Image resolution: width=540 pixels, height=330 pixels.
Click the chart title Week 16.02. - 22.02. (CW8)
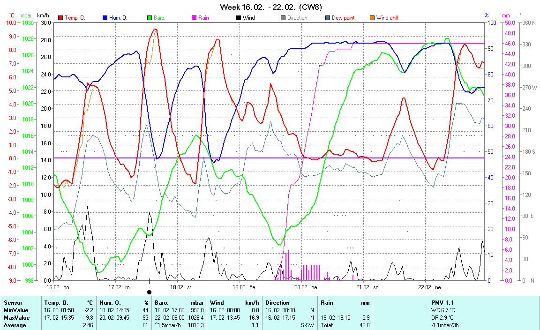tap(271, 7)
